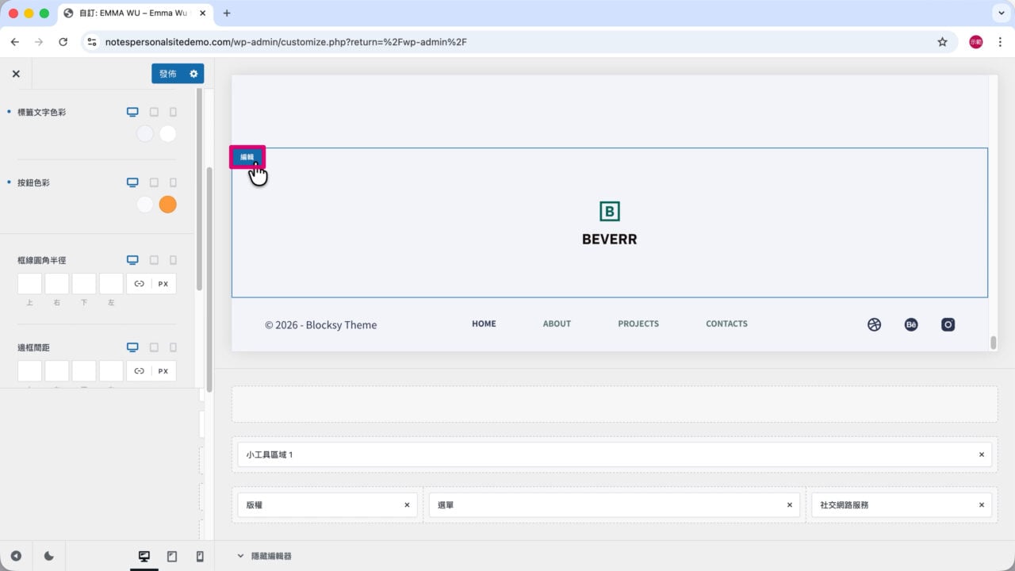The height and width of the screenshot is (571, 1015).
Task: Open PX unit dropdown for 邊框間距
Action: coord(163,371)
